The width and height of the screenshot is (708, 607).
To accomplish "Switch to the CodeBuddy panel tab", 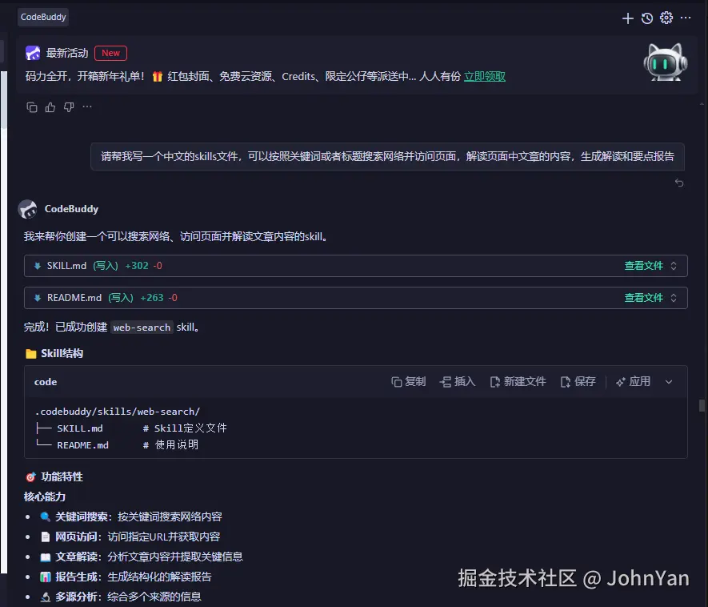I will coord(43,17).
